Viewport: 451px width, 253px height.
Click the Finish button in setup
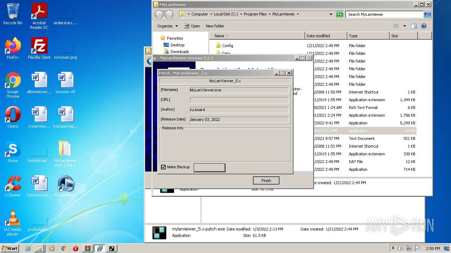(x=266, y=181)
